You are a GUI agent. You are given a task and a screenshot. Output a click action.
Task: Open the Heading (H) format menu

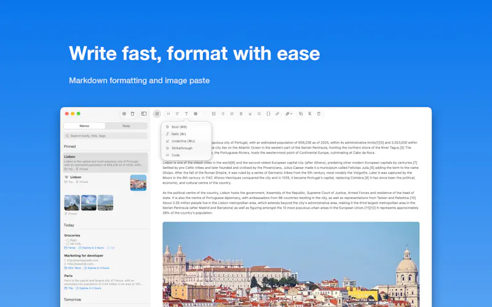coord(168,114)
